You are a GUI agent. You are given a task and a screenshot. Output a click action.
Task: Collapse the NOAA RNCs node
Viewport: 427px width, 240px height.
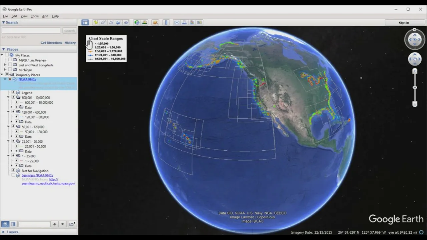tap(5, 79)
